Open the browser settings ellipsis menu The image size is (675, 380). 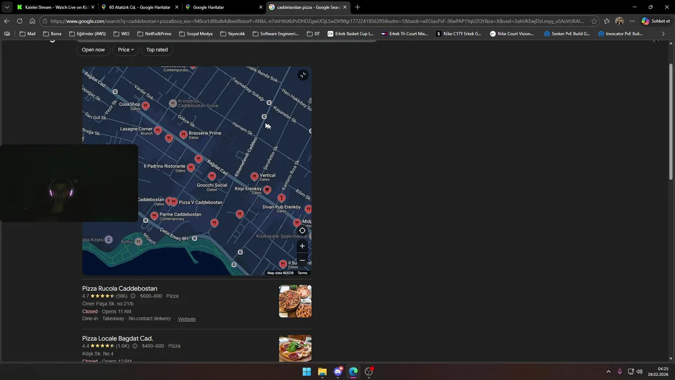coord(632,21)
